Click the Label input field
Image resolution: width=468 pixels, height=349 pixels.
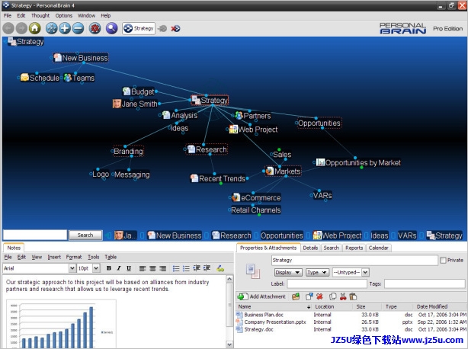(x=327, y=283)
